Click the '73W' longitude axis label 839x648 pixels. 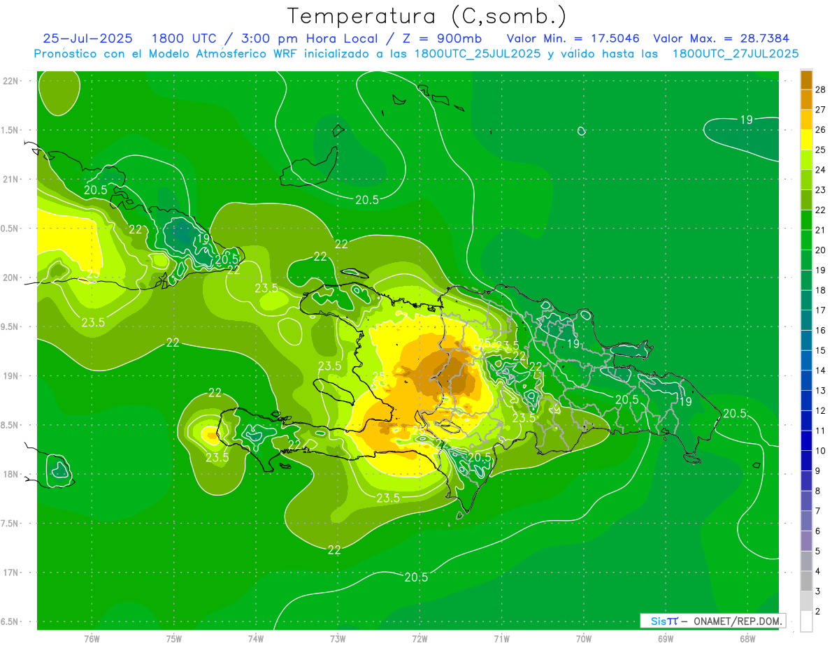(338, 638)
